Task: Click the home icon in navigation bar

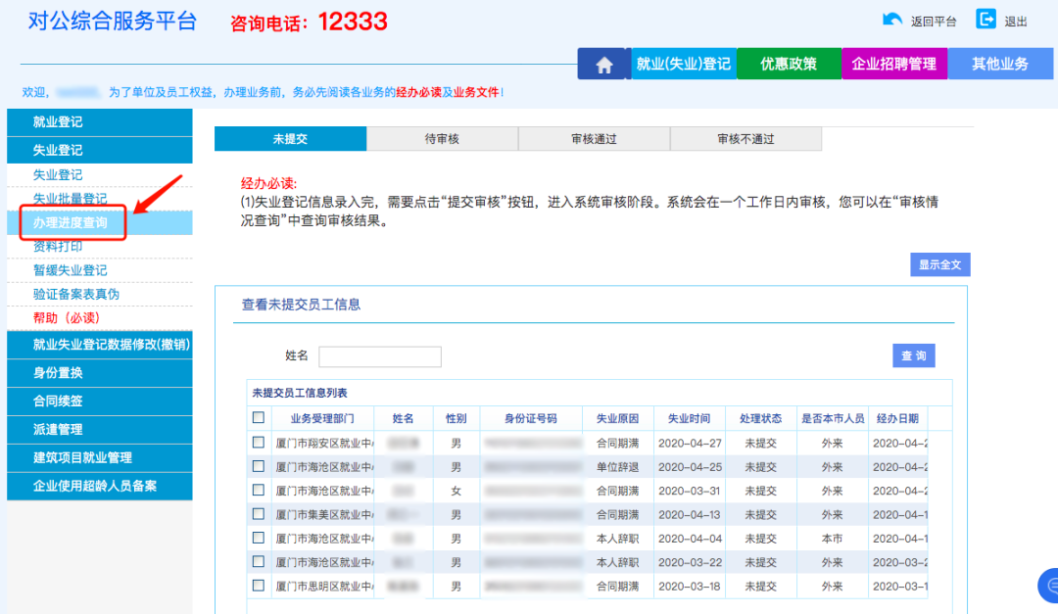Action: [604, 65]
